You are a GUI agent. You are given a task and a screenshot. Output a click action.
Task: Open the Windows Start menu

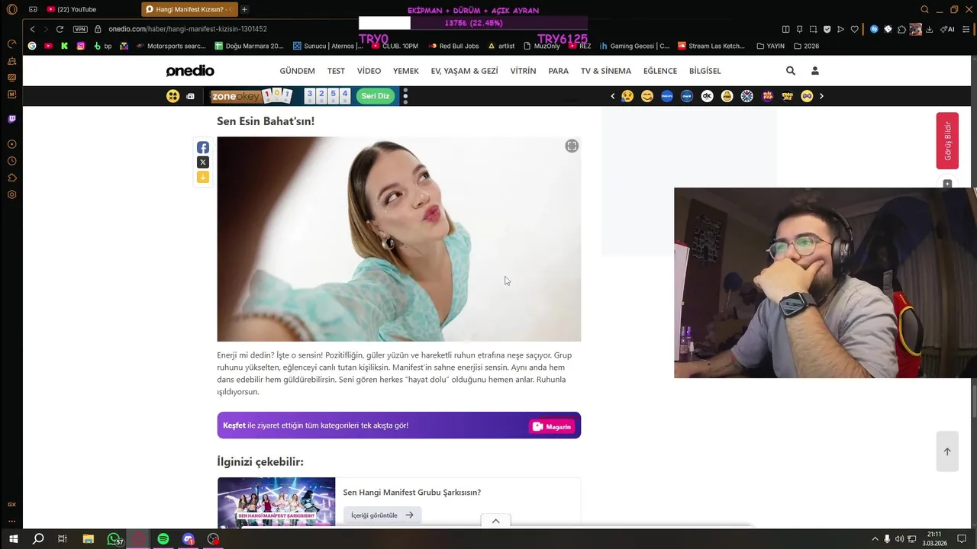pos(13,539)
